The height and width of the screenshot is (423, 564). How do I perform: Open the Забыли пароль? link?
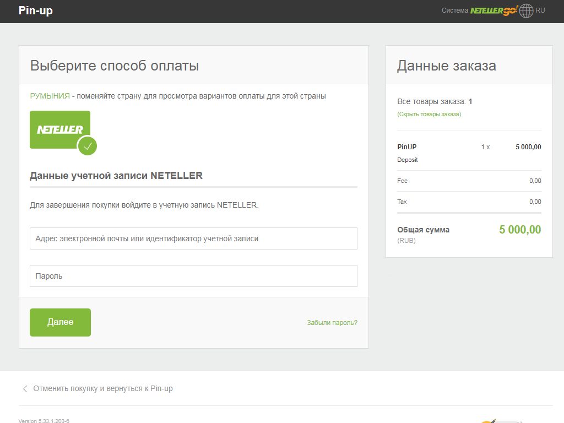[x=332, y=323]
